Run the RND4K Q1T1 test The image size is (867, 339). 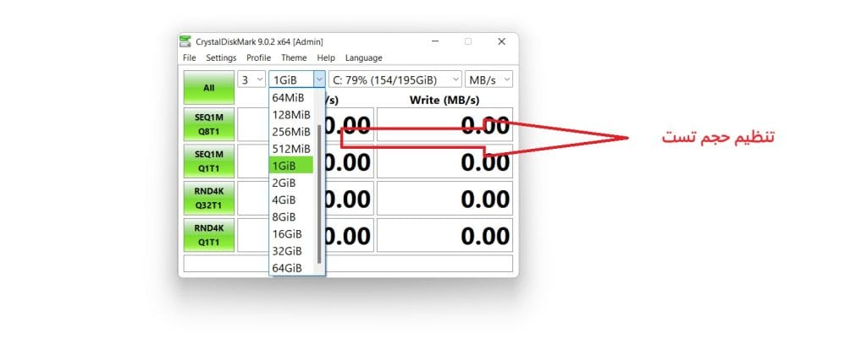(x=209, y=235)
